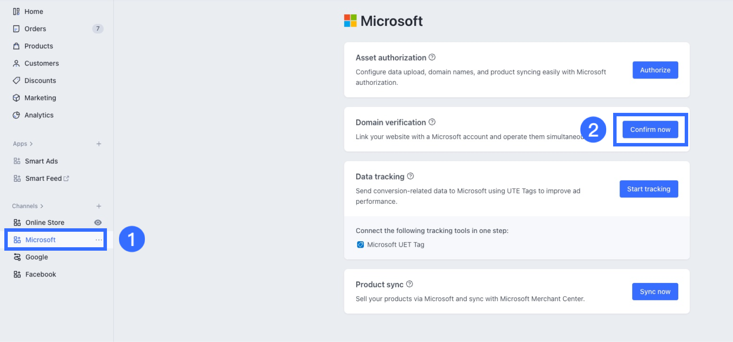Click the Product sync help icon

[x=410, y=284]
